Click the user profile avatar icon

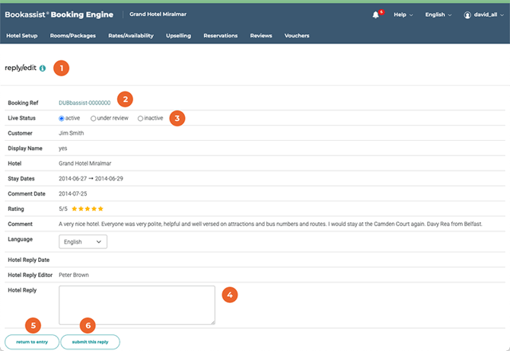[x=467, y=15]
